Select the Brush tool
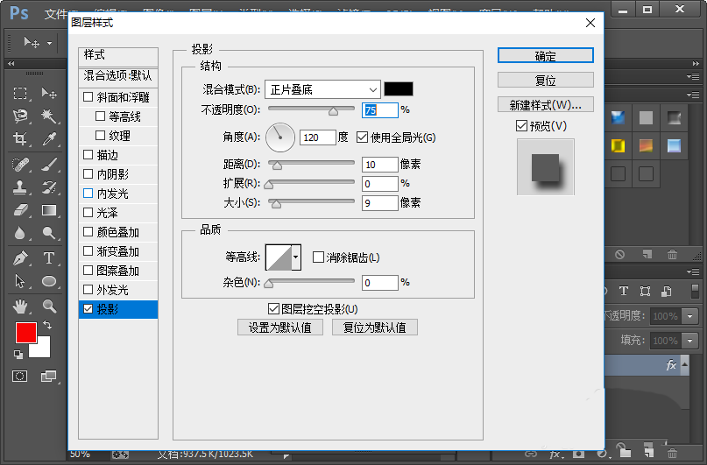This screenshot has width=707, height=465. 49,165
